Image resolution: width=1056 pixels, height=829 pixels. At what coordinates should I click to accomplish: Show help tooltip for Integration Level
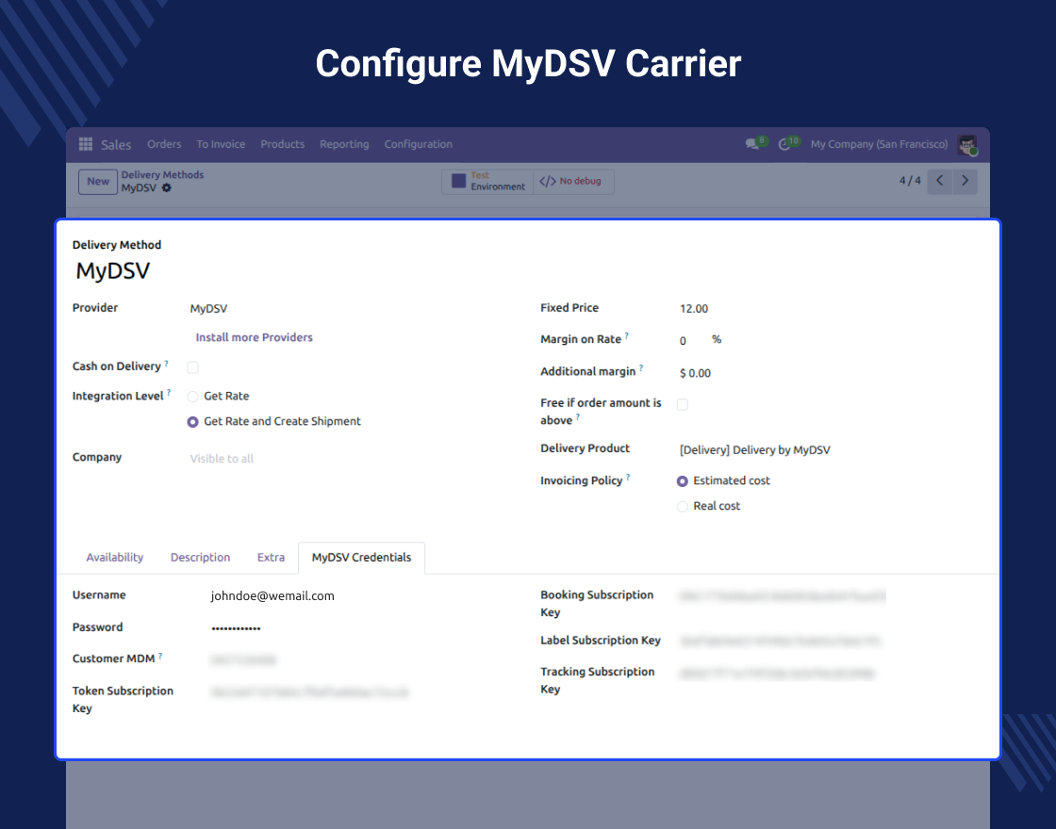pyautogui.click(x=169, y=392)
